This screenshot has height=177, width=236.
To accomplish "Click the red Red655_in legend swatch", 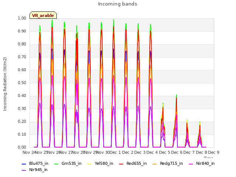I will (x=121, y=164).
